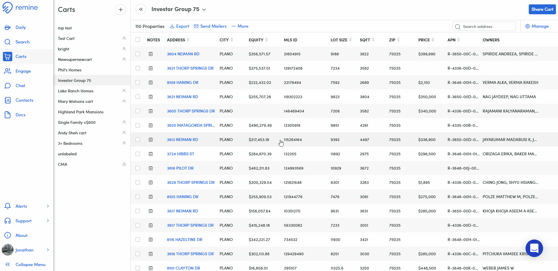Check the box for 3604 Neiman Rd

point(138,54)
